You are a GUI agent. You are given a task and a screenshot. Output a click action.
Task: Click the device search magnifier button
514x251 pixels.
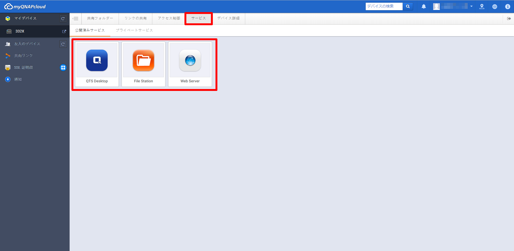(x=408, y=6)
